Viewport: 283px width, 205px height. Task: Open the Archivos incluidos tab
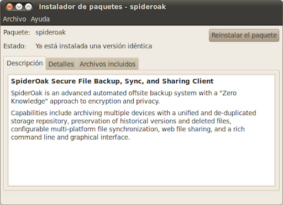108,64
